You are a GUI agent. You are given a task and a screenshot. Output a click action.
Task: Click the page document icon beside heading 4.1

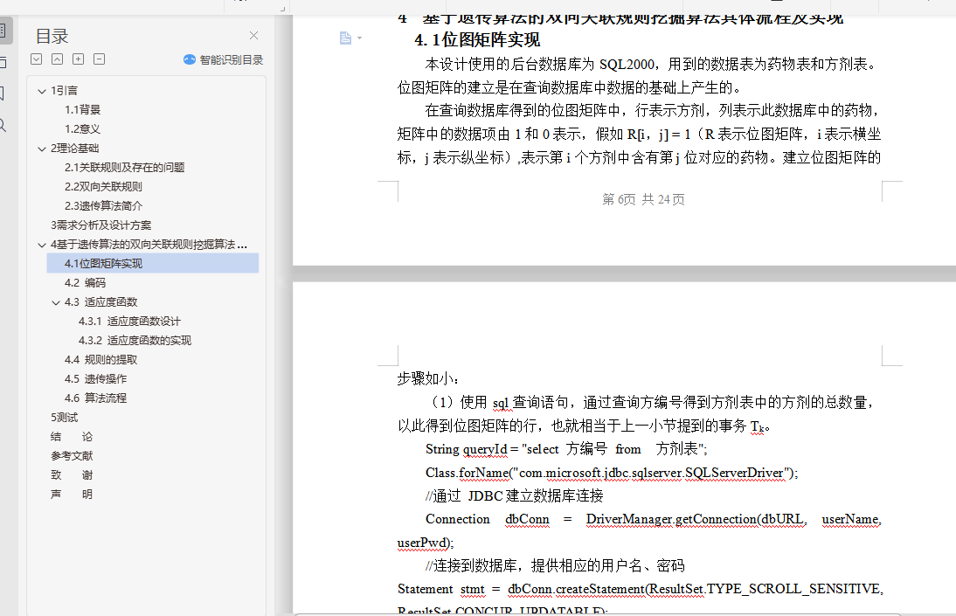pos(345,38)
